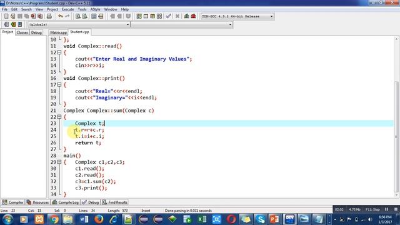
Task: Open the Search menu
Action: (26, 9)
